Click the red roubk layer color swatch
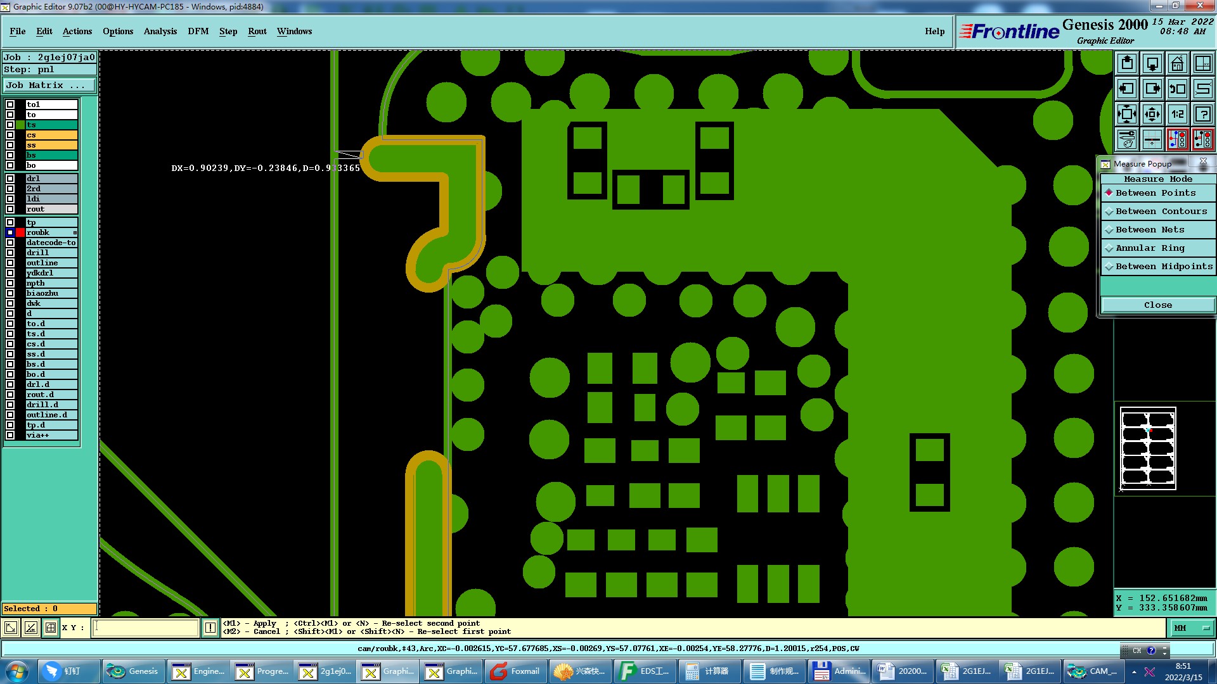The image size is (1217, 684). pos(20,232)
